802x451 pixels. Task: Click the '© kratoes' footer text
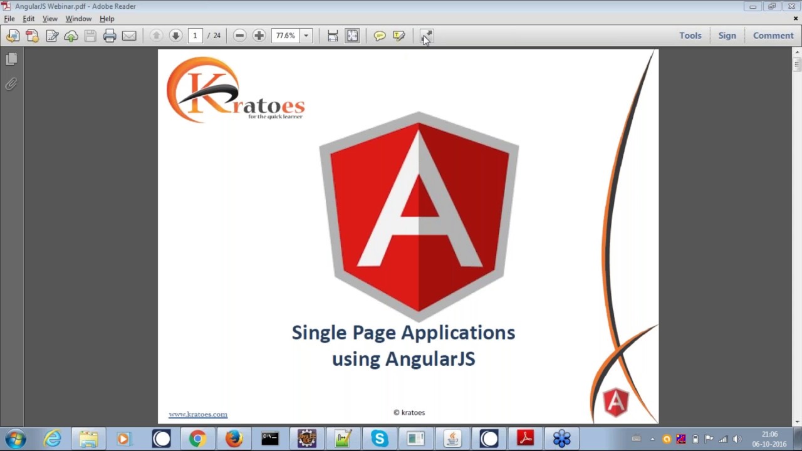tap(409, 412)
